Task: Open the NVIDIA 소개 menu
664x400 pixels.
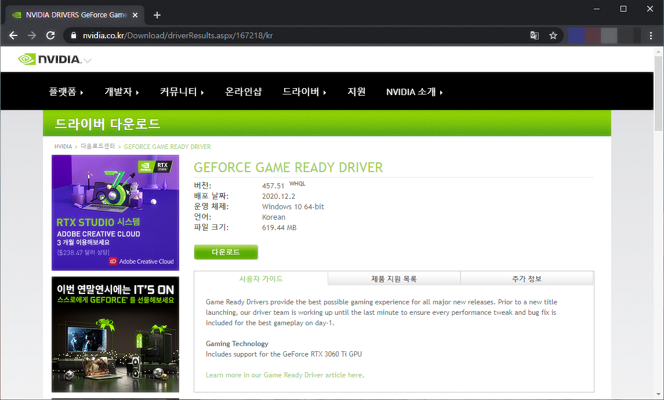Action: tap(415, 92)
